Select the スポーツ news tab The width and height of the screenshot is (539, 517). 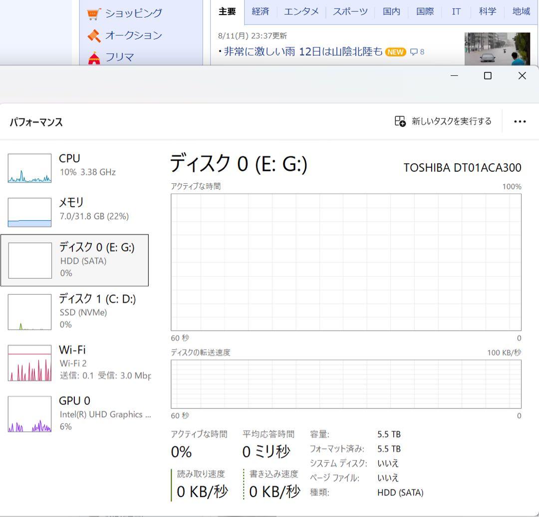349,11
